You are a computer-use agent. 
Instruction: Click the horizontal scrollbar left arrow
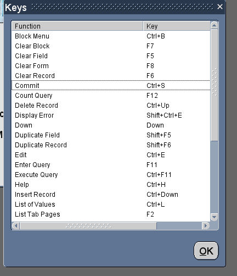[16, 226]
